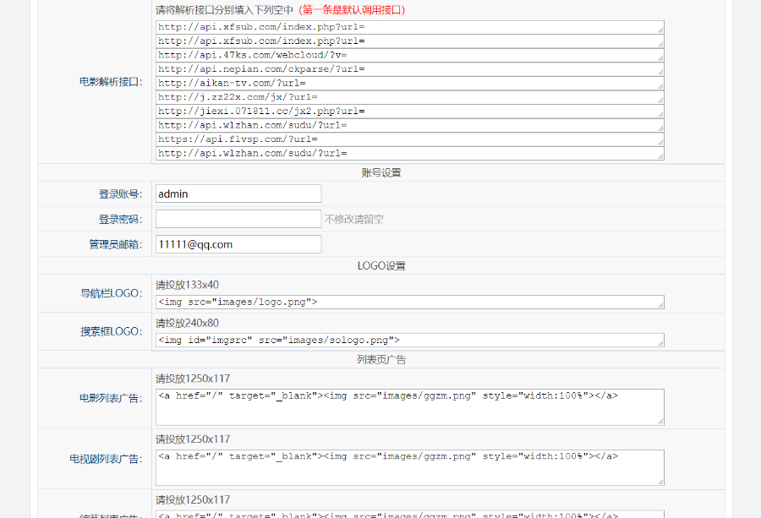Click the 搜索框LOGO code textarea
The image size is (761, 518).
(409, 341)
